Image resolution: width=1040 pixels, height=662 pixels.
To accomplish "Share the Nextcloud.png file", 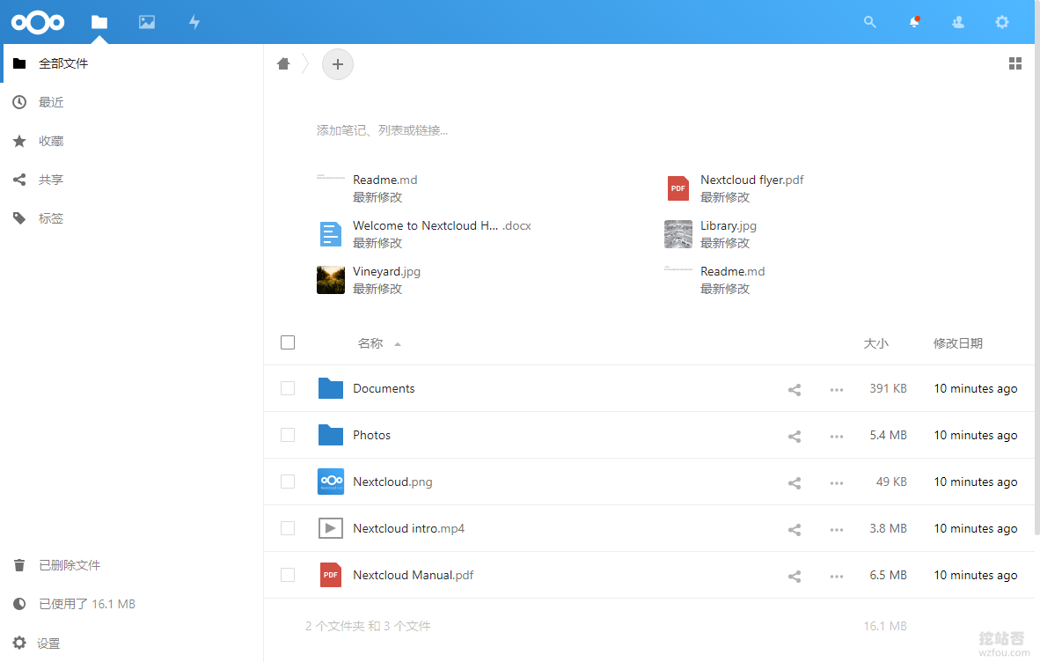I will 794,483.
